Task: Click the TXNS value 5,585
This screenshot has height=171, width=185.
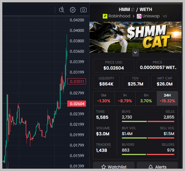Action: pyautogui.click(x=102, y=117)
